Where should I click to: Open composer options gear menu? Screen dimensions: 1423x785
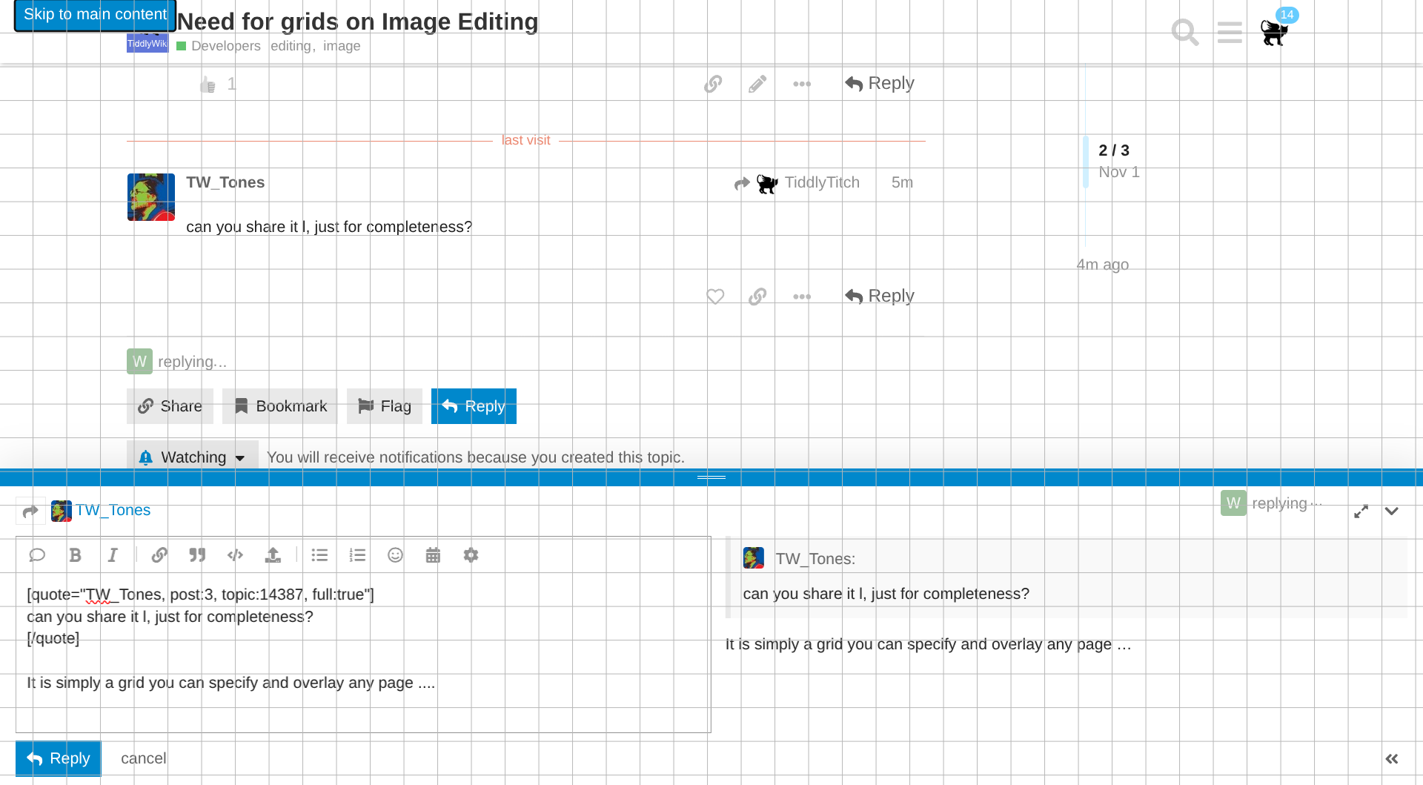point(471,555)
